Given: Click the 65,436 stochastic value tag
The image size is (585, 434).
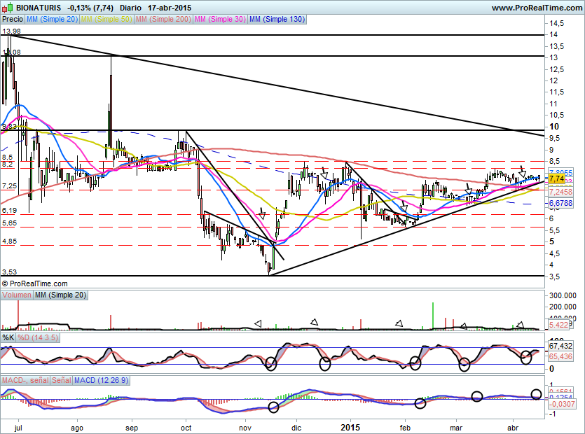Looking at the screenshot, I should (560, 356).
